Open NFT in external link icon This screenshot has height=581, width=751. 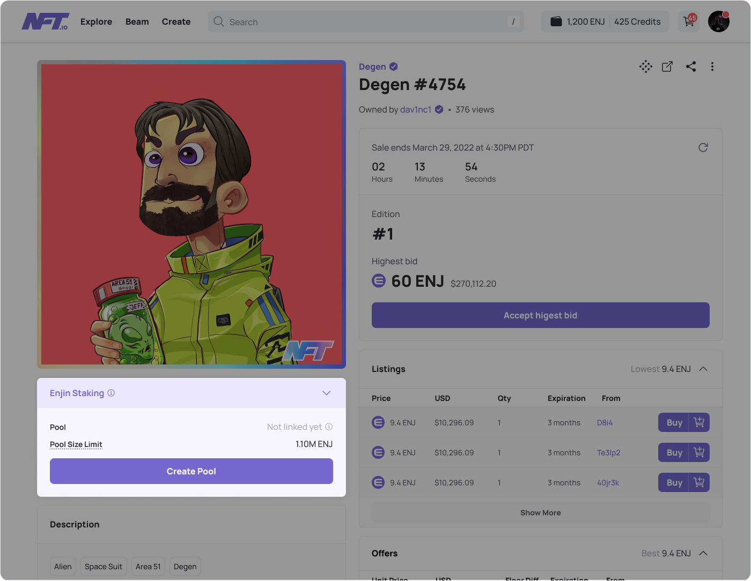(x=667, y=66)
